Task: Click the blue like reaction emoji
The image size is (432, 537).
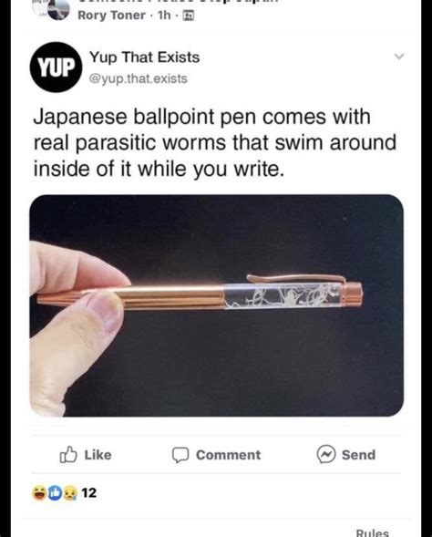Action: (55, 493)
